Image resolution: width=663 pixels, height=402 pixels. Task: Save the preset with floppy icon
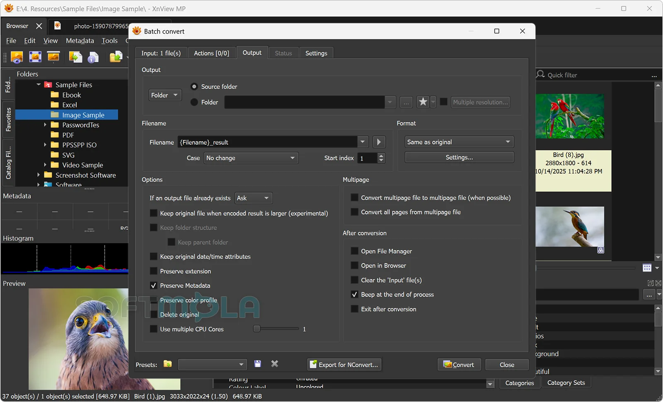(258, 364)
